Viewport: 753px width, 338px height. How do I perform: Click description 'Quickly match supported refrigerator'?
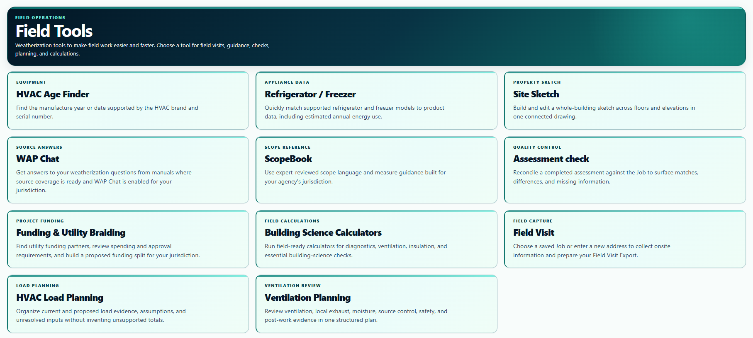coord(354,112)
